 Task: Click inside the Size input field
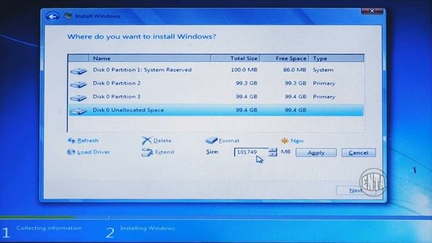tap(250, 152)
